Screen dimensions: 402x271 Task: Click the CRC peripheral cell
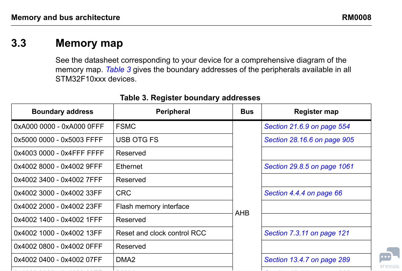coord(173,193)
